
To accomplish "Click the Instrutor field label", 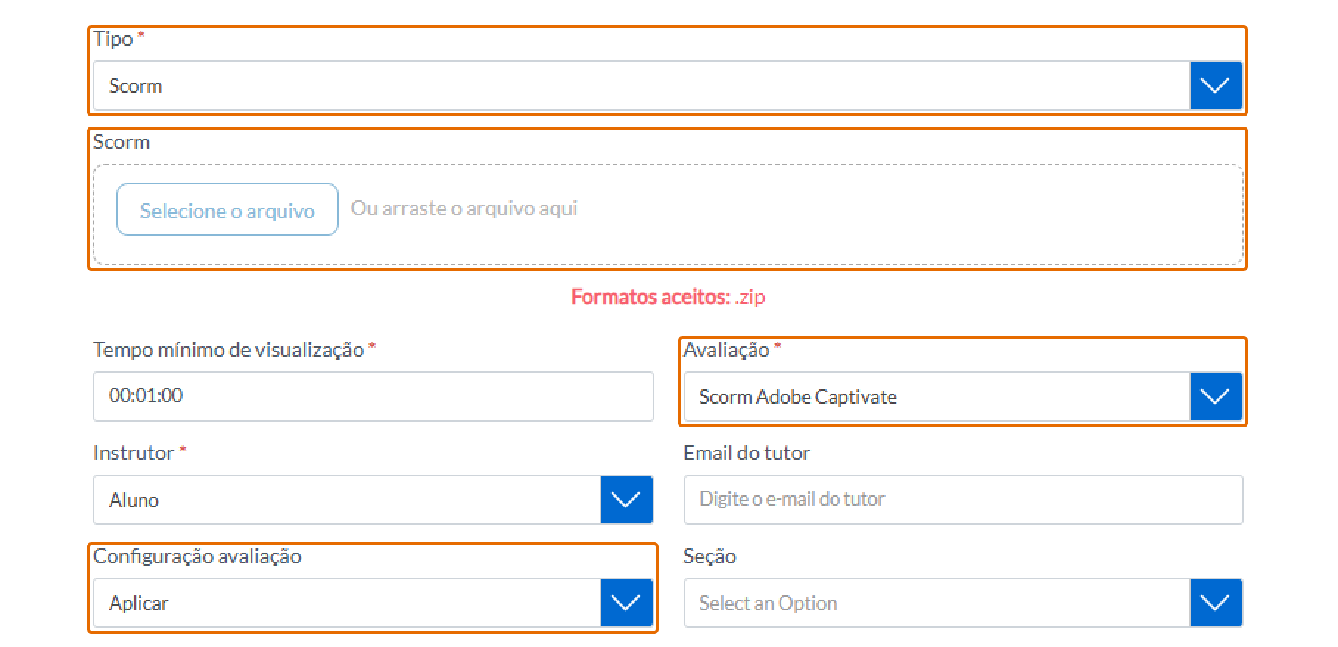I will coord(133,453).
